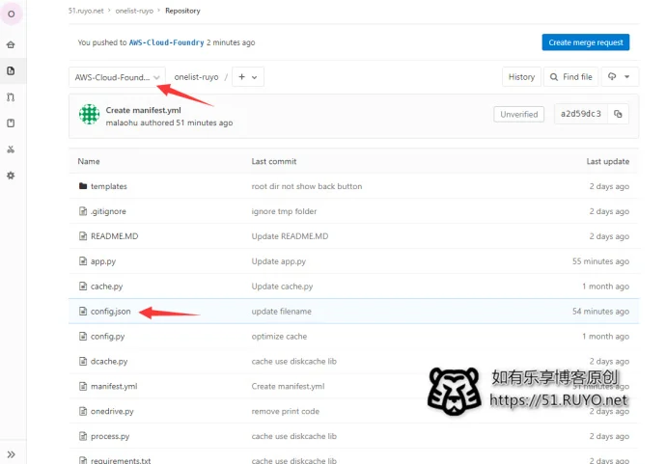Expand the collapsed sidebar
The height and width of the screenshot is (464, 666).
point(11,454)
